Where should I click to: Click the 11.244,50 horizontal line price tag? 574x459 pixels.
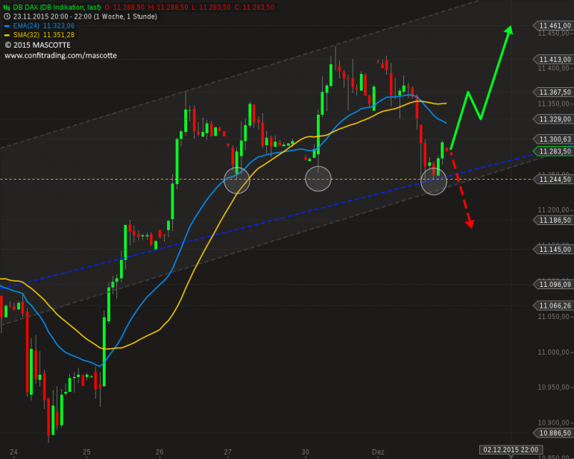pyautogui.click(x=552, y=180)
